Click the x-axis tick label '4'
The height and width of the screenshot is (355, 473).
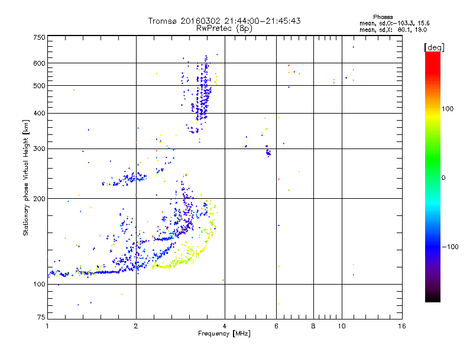click(x=225, y=326)
